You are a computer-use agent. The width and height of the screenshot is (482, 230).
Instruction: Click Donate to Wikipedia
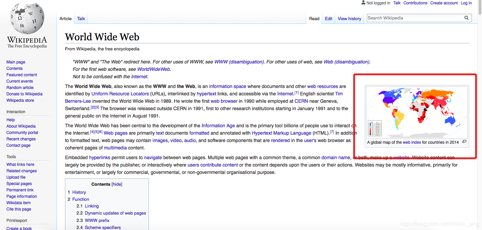point(24,94)
